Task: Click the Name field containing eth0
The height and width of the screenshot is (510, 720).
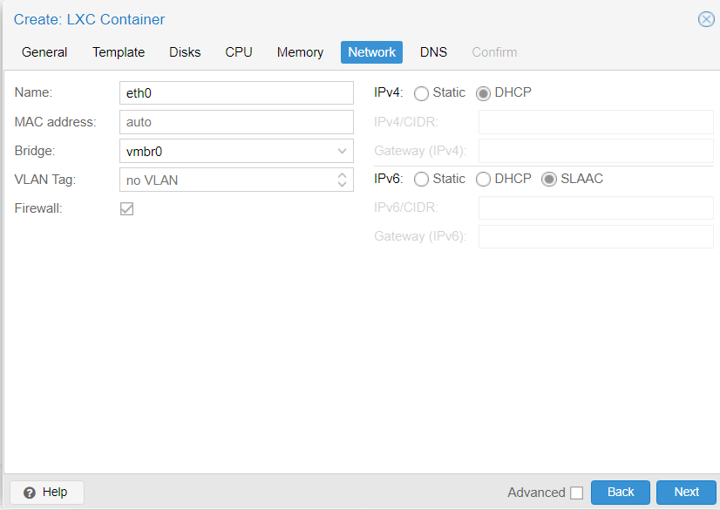Action: point(236,92)
